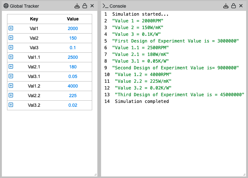Click the value 2000 for Val1
248x178 pixels.
(73, 28)
